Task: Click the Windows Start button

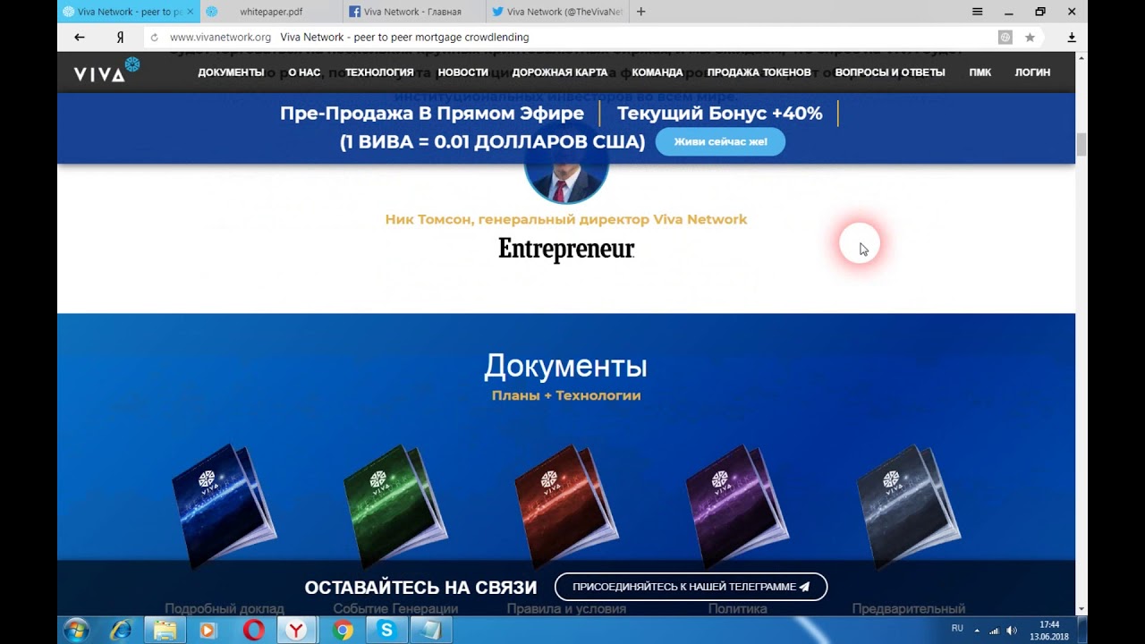Action: [76, 630]
